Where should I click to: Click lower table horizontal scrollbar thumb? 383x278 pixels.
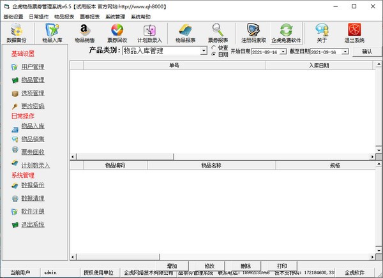coord(118,257)
